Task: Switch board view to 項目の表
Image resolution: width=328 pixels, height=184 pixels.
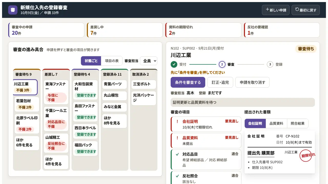Action: [112, 61]
